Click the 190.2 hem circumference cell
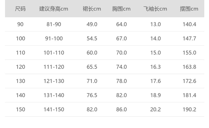 189,110
